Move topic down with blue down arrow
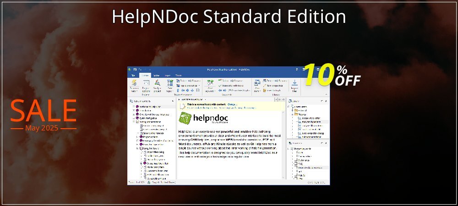458x206 pixels. point(192,91)
